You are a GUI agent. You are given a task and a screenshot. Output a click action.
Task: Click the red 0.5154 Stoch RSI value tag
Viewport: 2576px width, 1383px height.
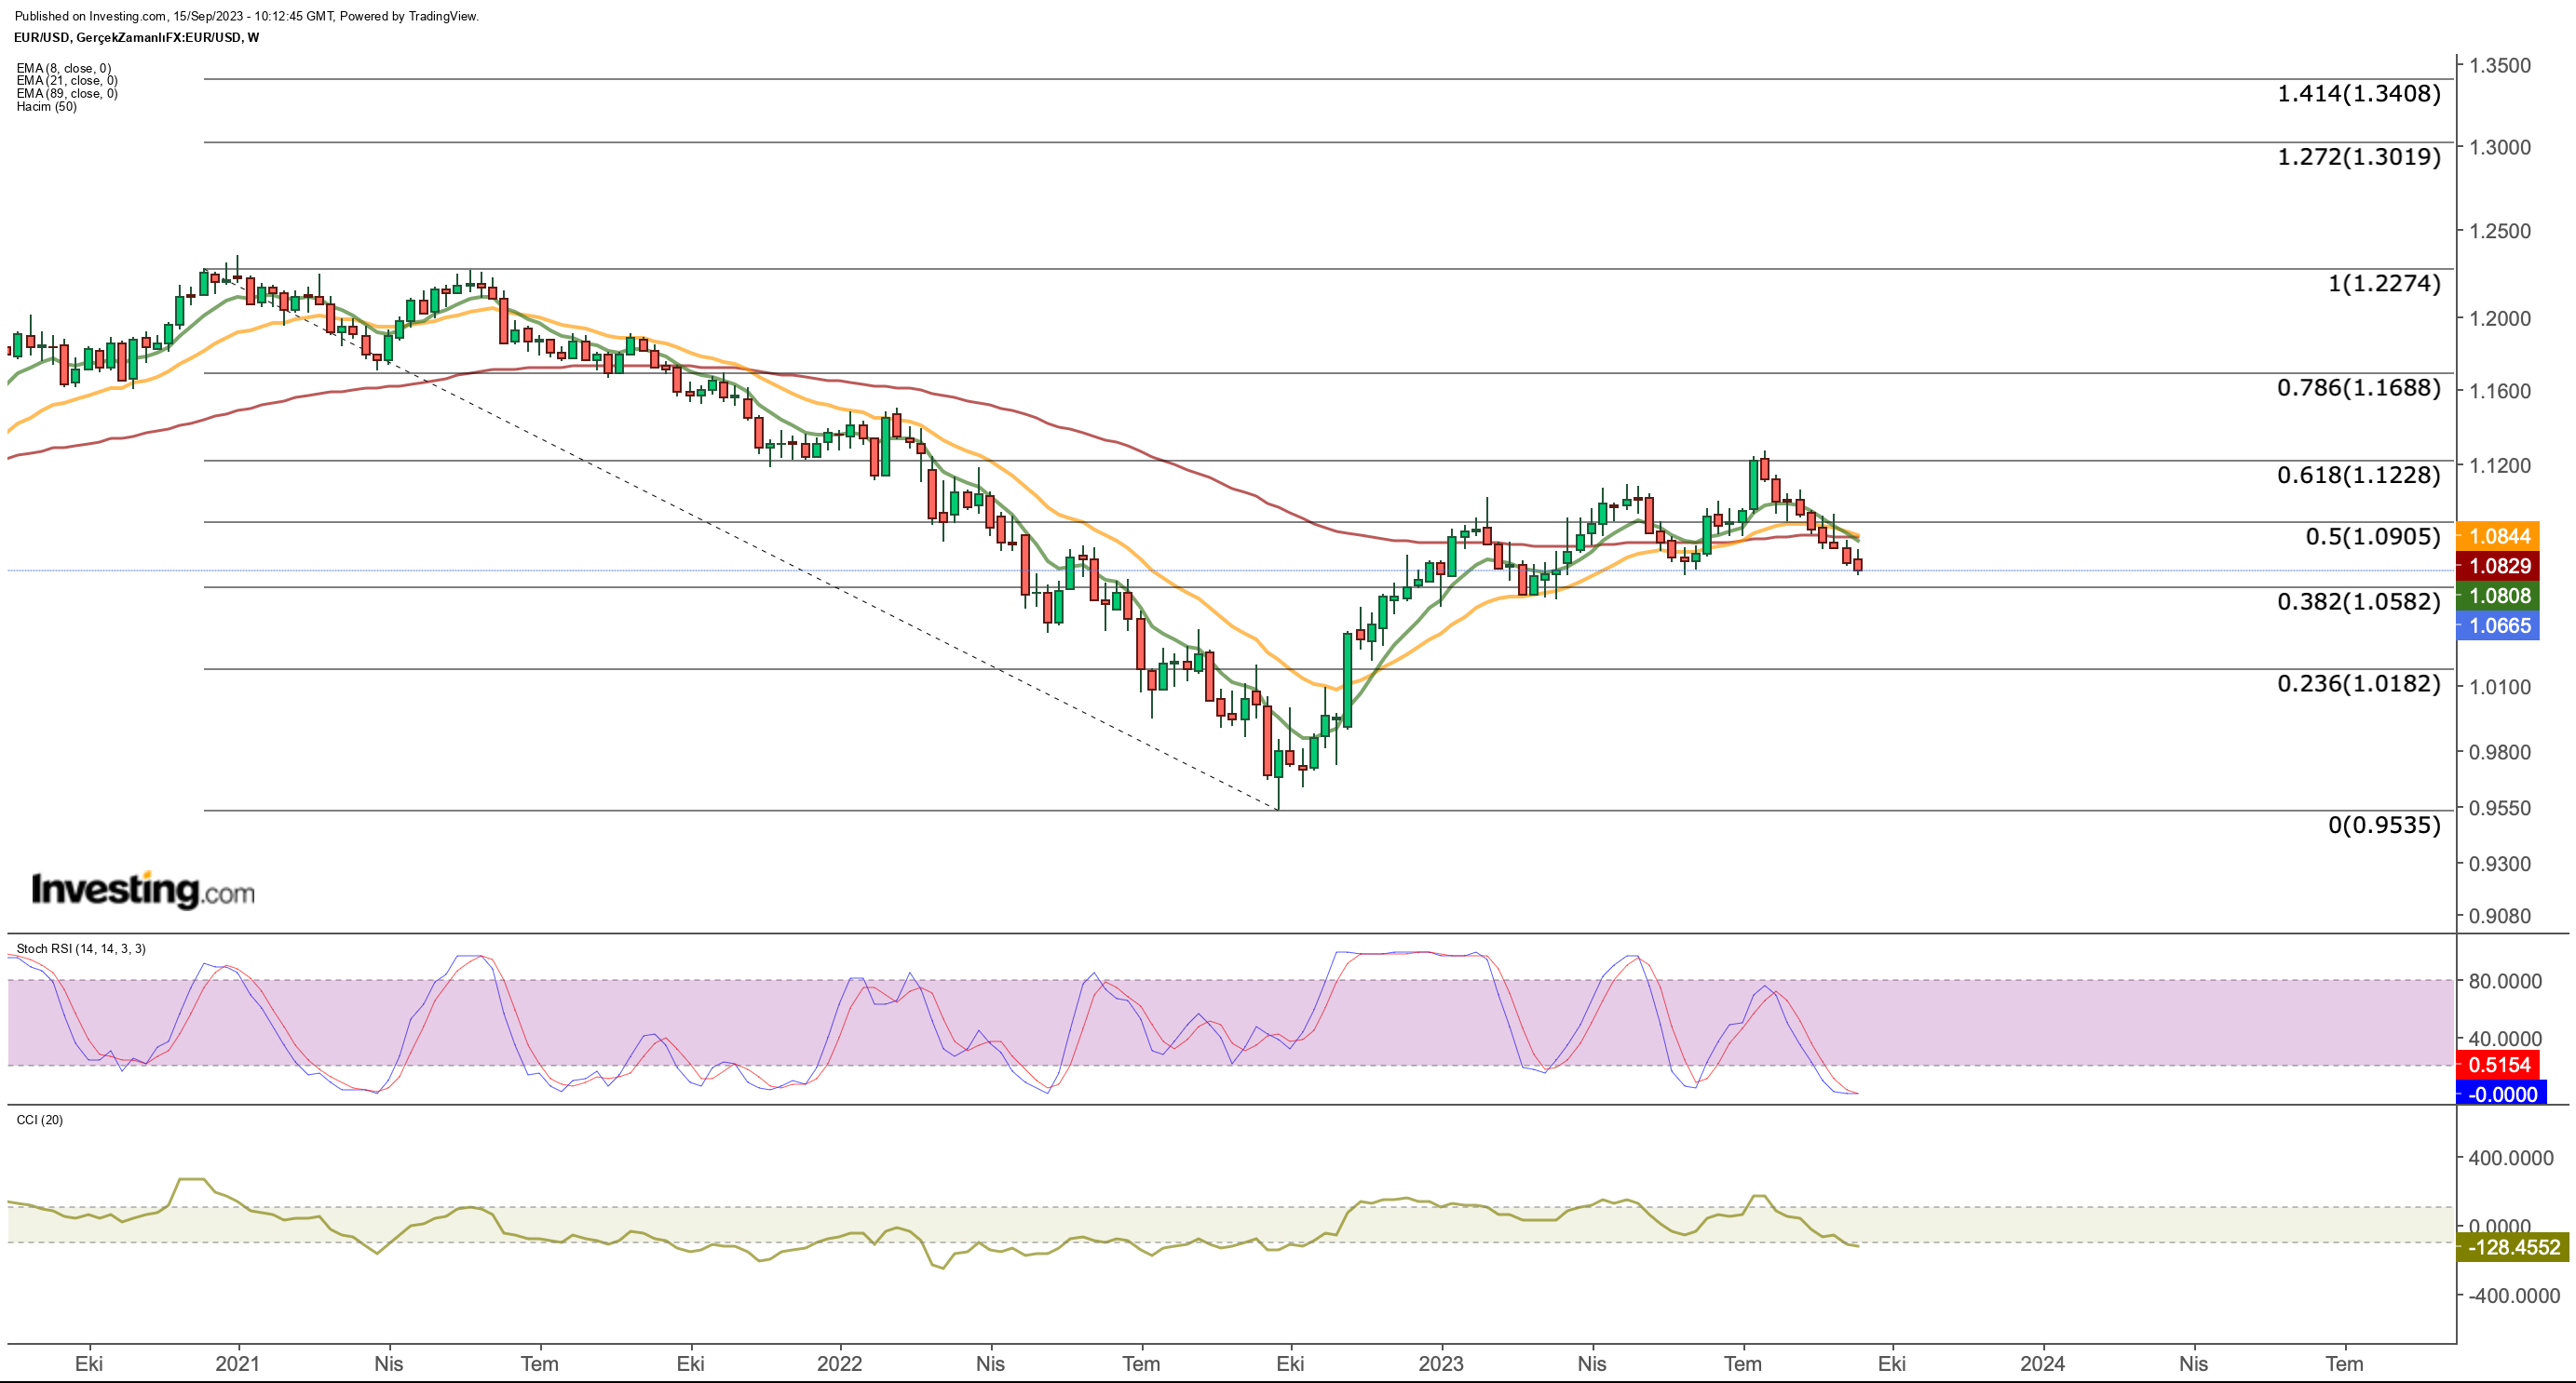point(2498,1066)
